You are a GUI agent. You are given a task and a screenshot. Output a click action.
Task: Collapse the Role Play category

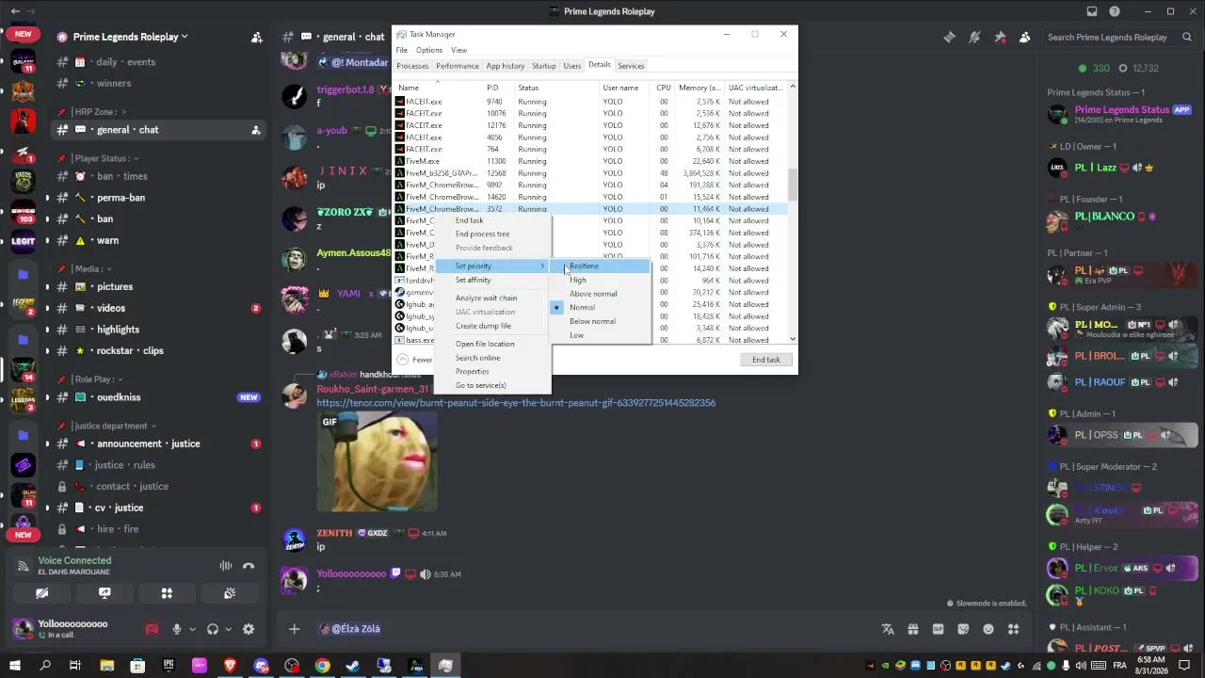(99, 379)
